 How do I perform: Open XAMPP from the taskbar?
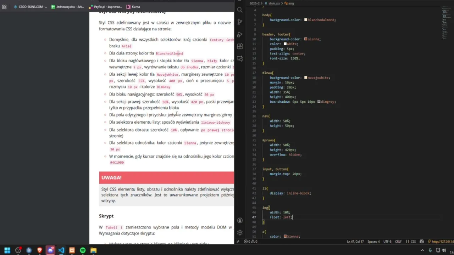[x=72, y=250]
